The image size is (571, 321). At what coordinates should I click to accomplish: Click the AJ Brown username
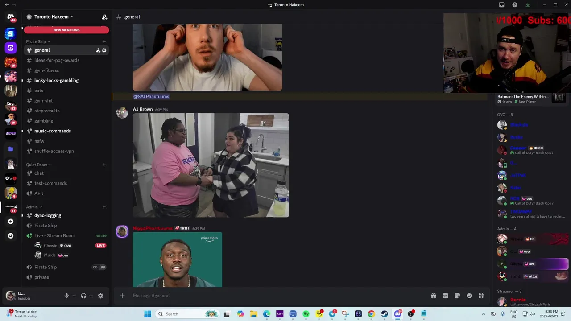pyautogui.click(x=143, y=109)
